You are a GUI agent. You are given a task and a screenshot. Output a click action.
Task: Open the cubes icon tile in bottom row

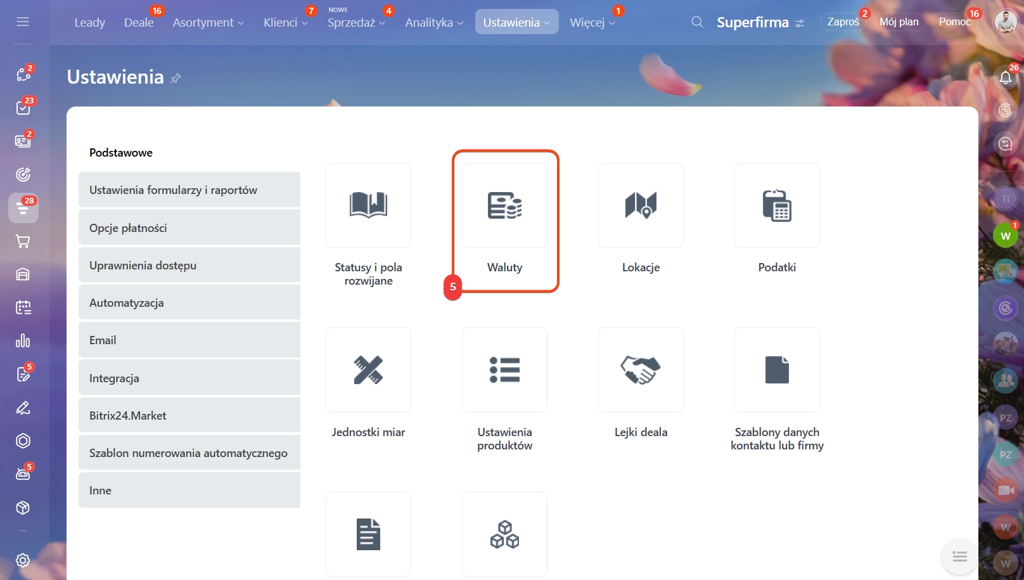pyautogui.click(x=504, y=534)
